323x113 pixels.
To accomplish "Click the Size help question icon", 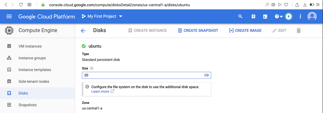I will pyautogui.click(x=92, y=68).
